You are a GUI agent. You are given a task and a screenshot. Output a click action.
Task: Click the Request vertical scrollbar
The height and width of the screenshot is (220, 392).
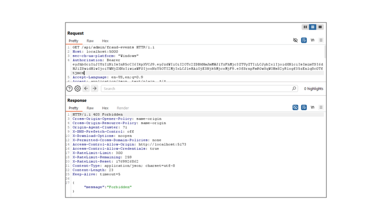pyautogui.click(x=325, y=52)
